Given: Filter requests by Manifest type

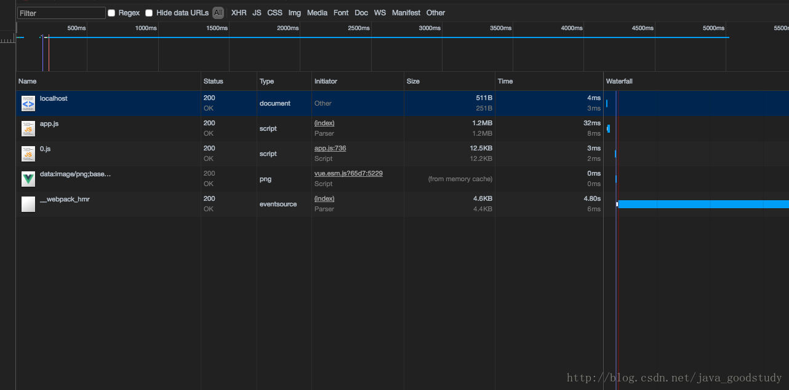Looking at the screenshot, I should (x=406, y=13).
